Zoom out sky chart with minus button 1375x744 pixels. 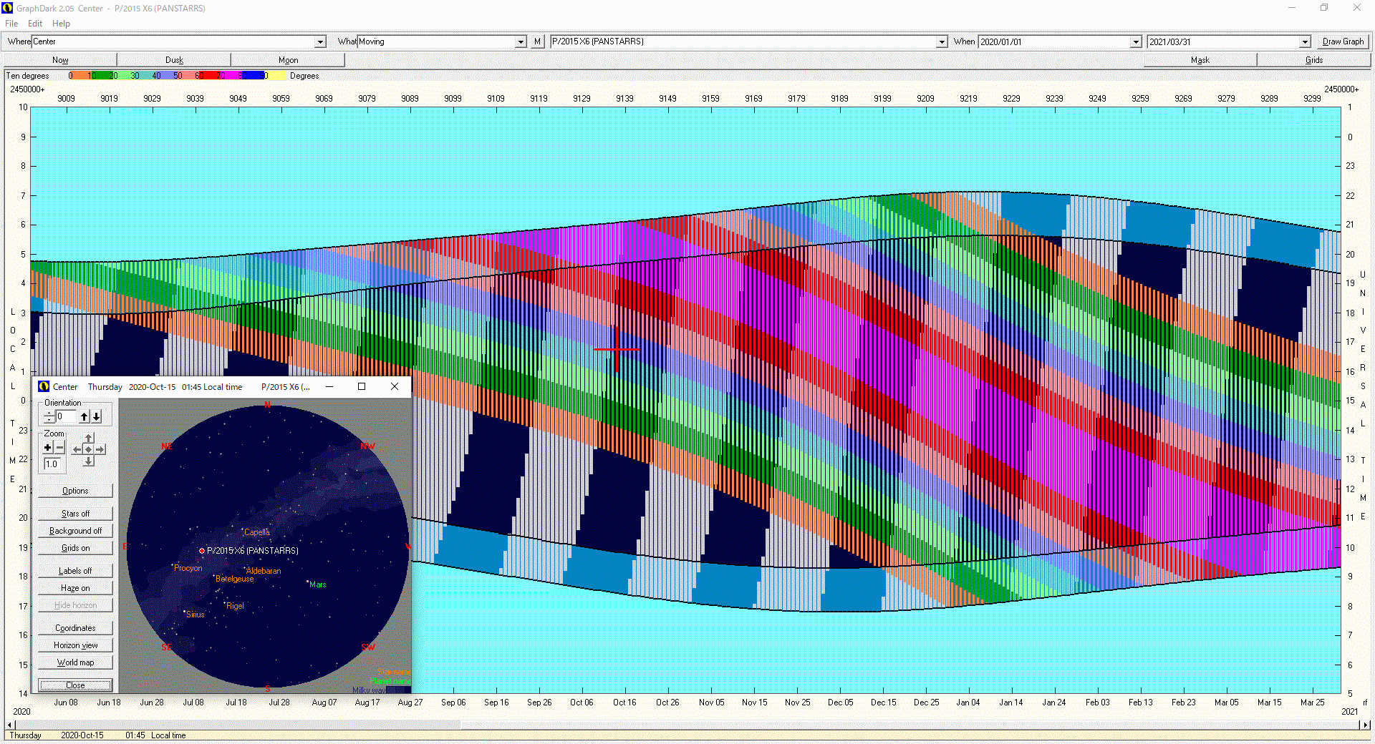[60, 448]
